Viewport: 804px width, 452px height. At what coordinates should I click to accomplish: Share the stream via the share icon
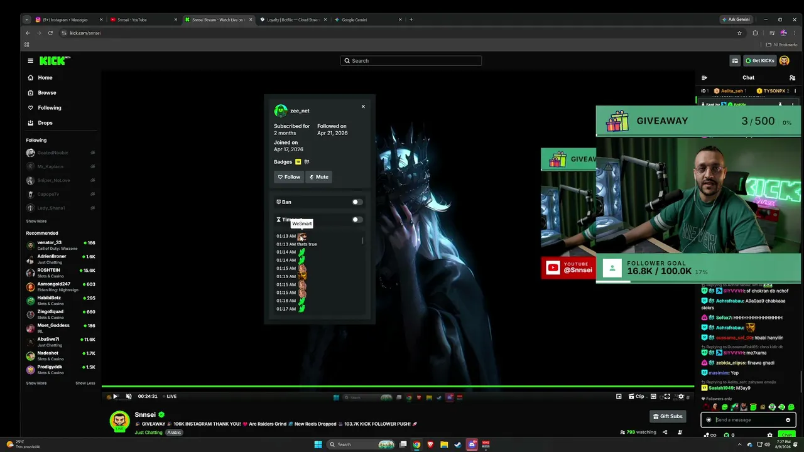(665, 432)
